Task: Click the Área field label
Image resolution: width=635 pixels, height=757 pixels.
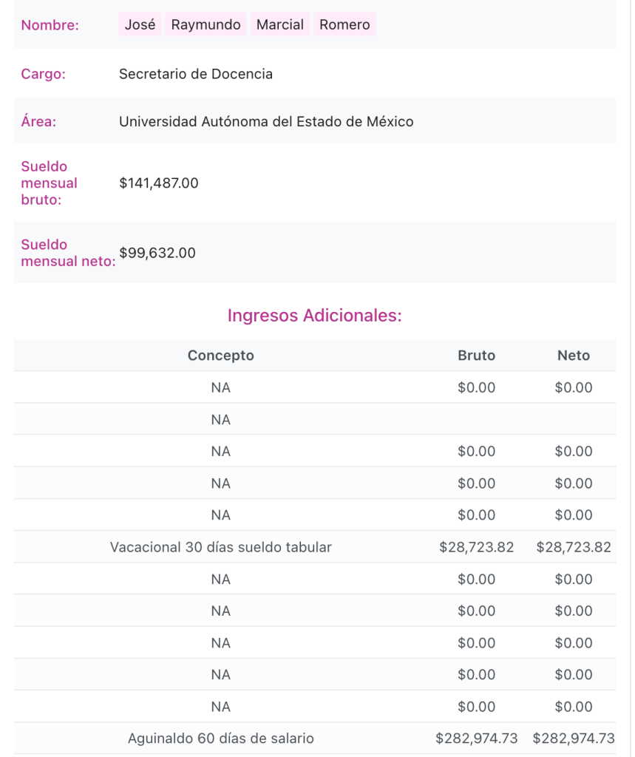Action: pos(38,121)
